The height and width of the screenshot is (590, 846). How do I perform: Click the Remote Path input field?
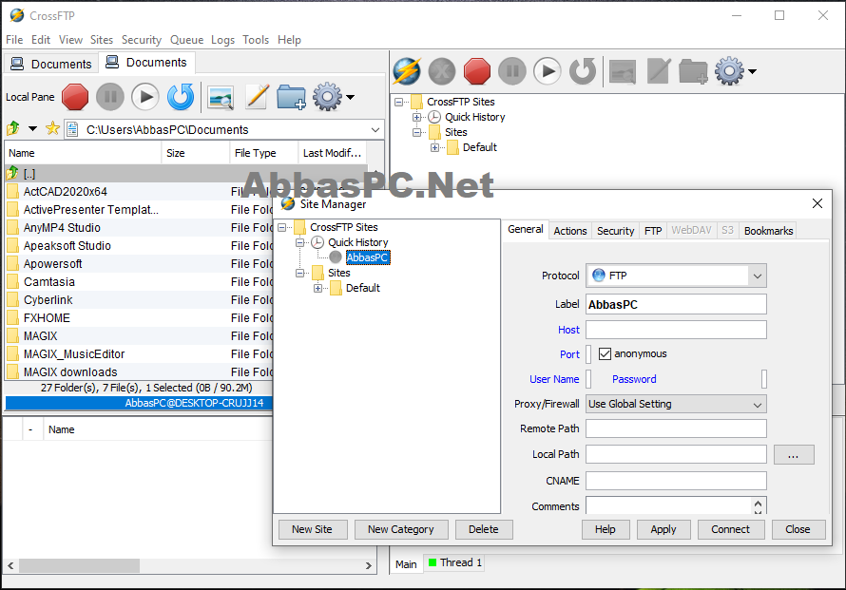tap(676, 428)
